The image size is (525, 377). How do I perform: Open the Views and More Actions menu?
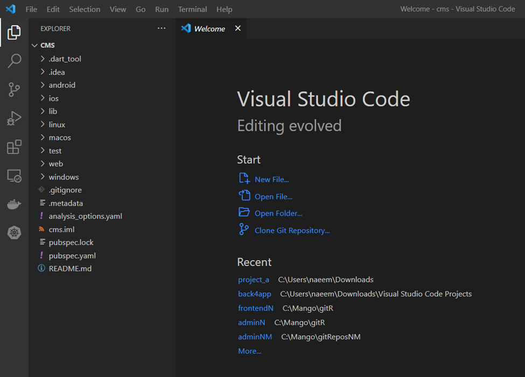click(x=162, y=28)
